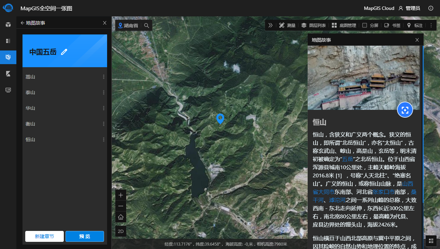Click the story panel vertical scrollbar

(423, 124)
